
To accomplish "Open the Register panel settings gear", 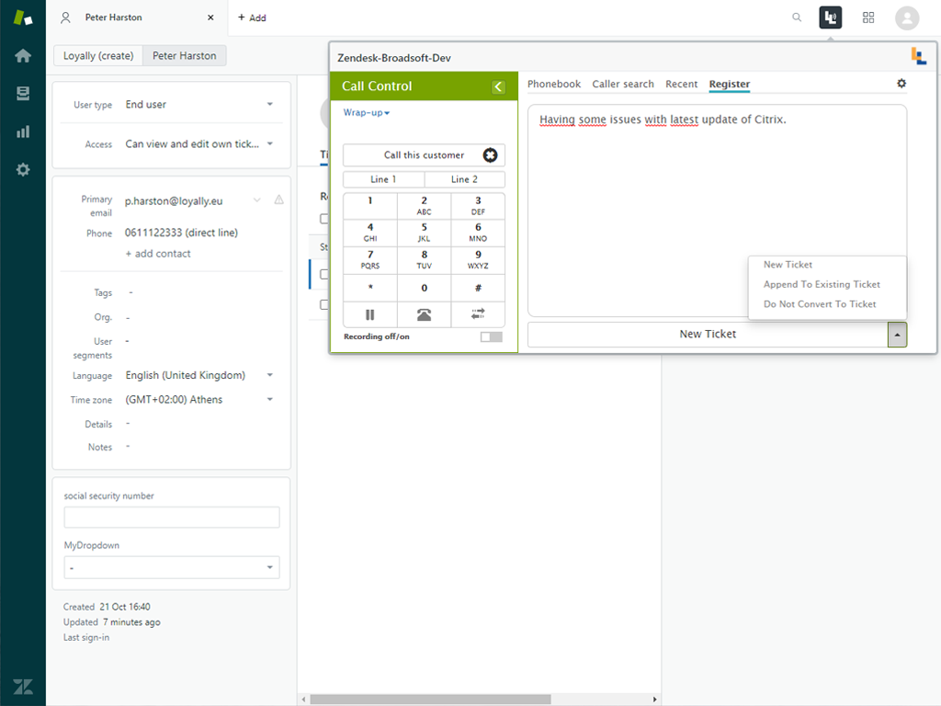I will tap(901, 84).
